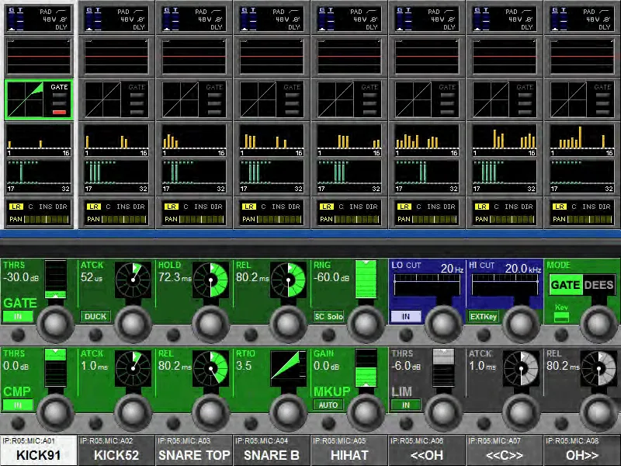Screen dimensions: 621x466
Task: Select the KICK91 channel strip
Action: pos(38,450)
